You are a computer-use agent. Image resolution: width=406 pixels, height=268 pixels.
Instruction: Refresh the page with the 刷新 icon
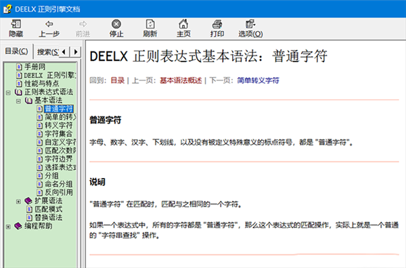[x=150, y=24]
